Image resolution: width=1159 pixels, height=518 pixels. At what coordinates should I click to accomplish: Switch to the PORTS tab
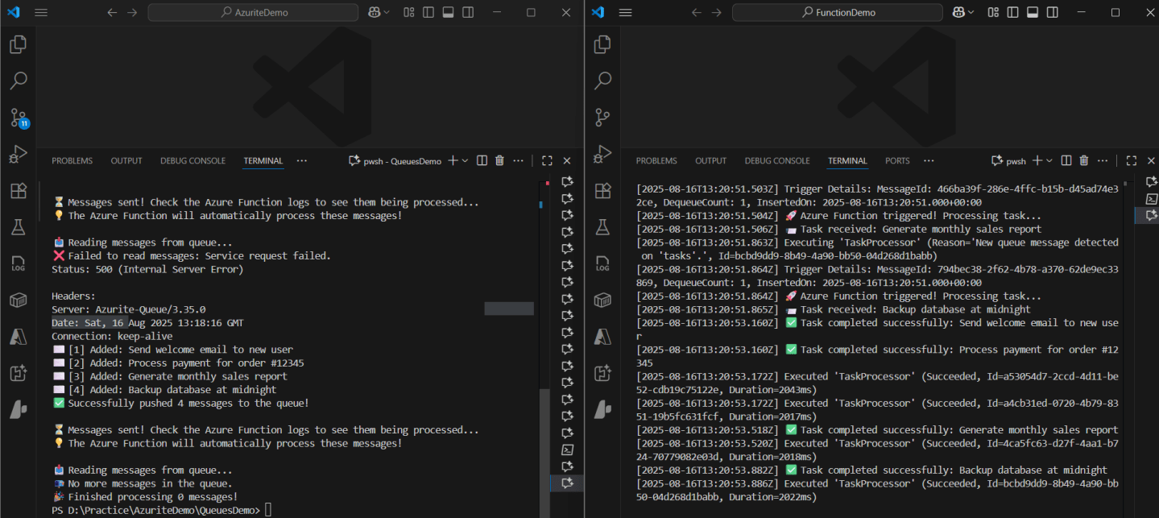click(x=896, y=160)
